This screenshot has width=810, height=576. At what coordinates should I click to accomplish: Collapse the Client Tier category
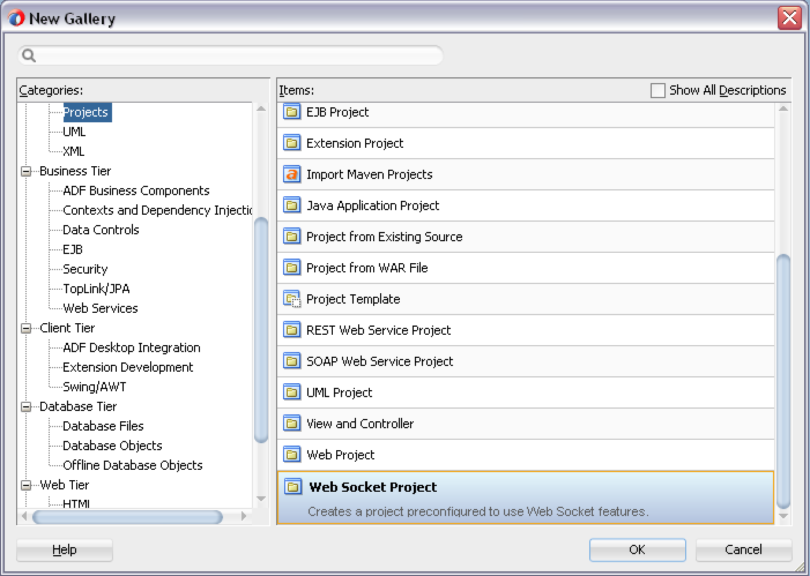pyautogui.click(x=25, y=328)
